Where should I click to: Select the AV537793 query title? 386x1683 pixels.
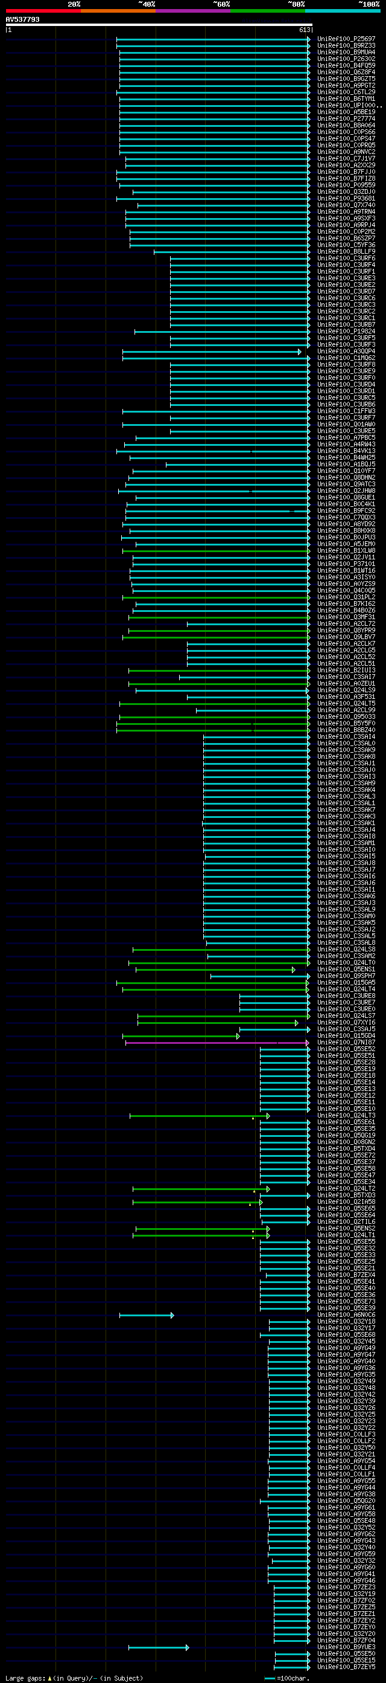(x=22, y=19)
